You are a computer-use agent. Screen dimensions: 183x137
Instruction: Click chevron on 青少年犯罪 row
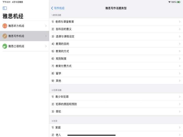point(180,97)
